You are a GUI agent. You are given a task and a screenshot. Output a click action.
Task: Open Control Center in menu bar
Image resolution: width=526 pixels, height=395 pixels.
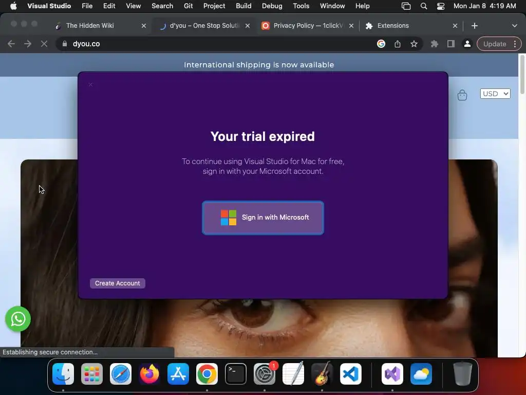(x=440, y=6)
